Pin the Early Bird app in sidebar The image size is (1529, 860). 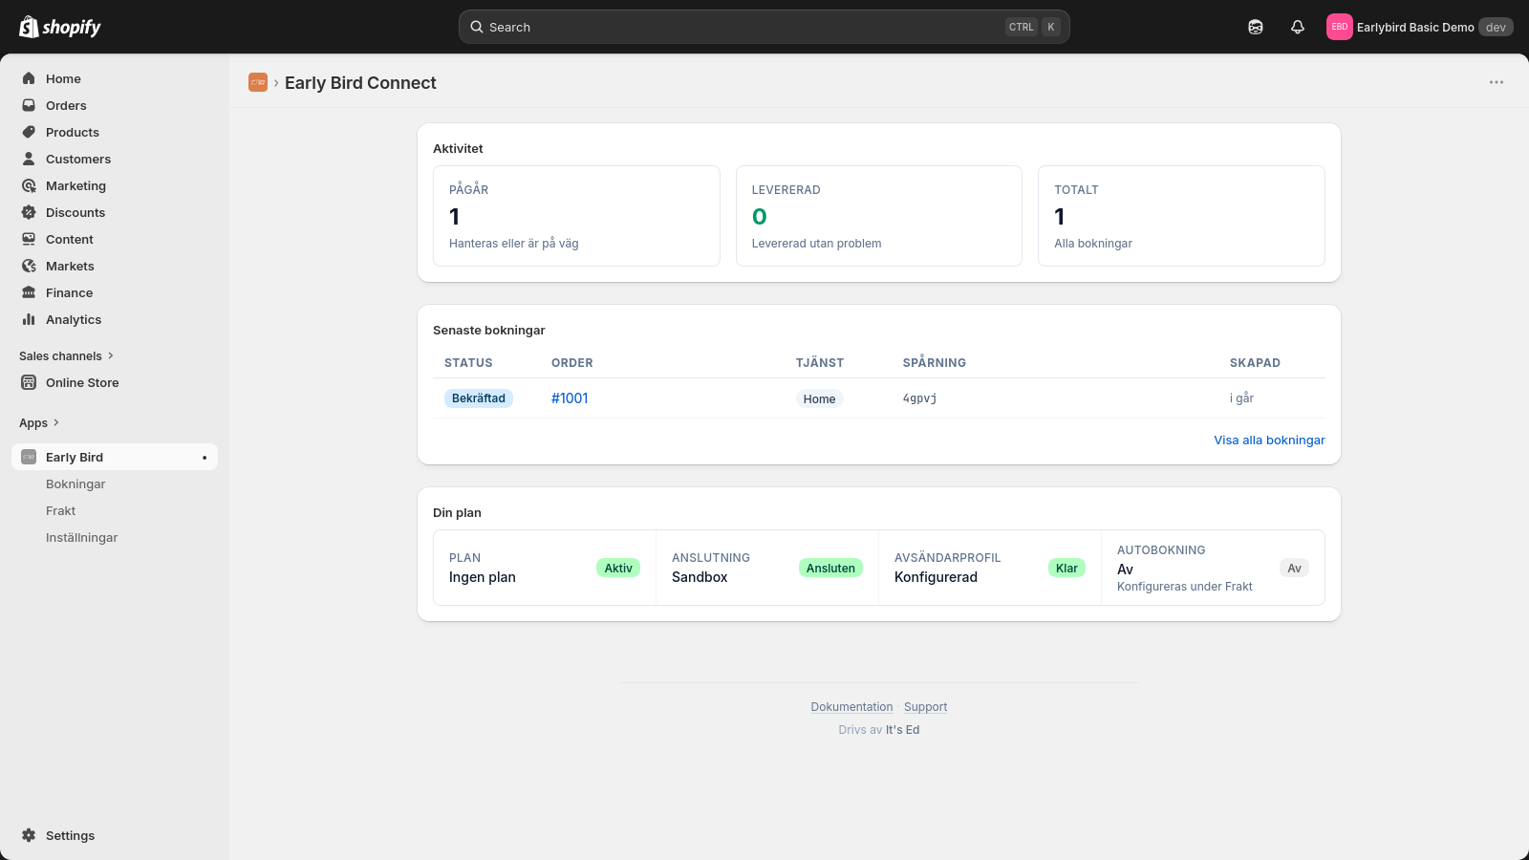coord(205,458)
